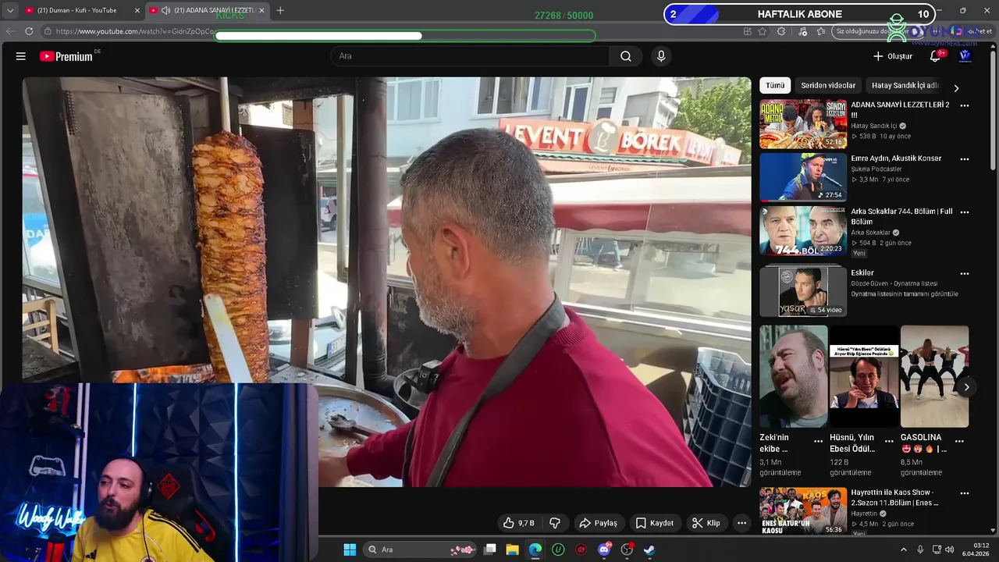Viewport: 999px width, 562px height.
Task: Show more Shorts with the next arrow
Action: 966,387
